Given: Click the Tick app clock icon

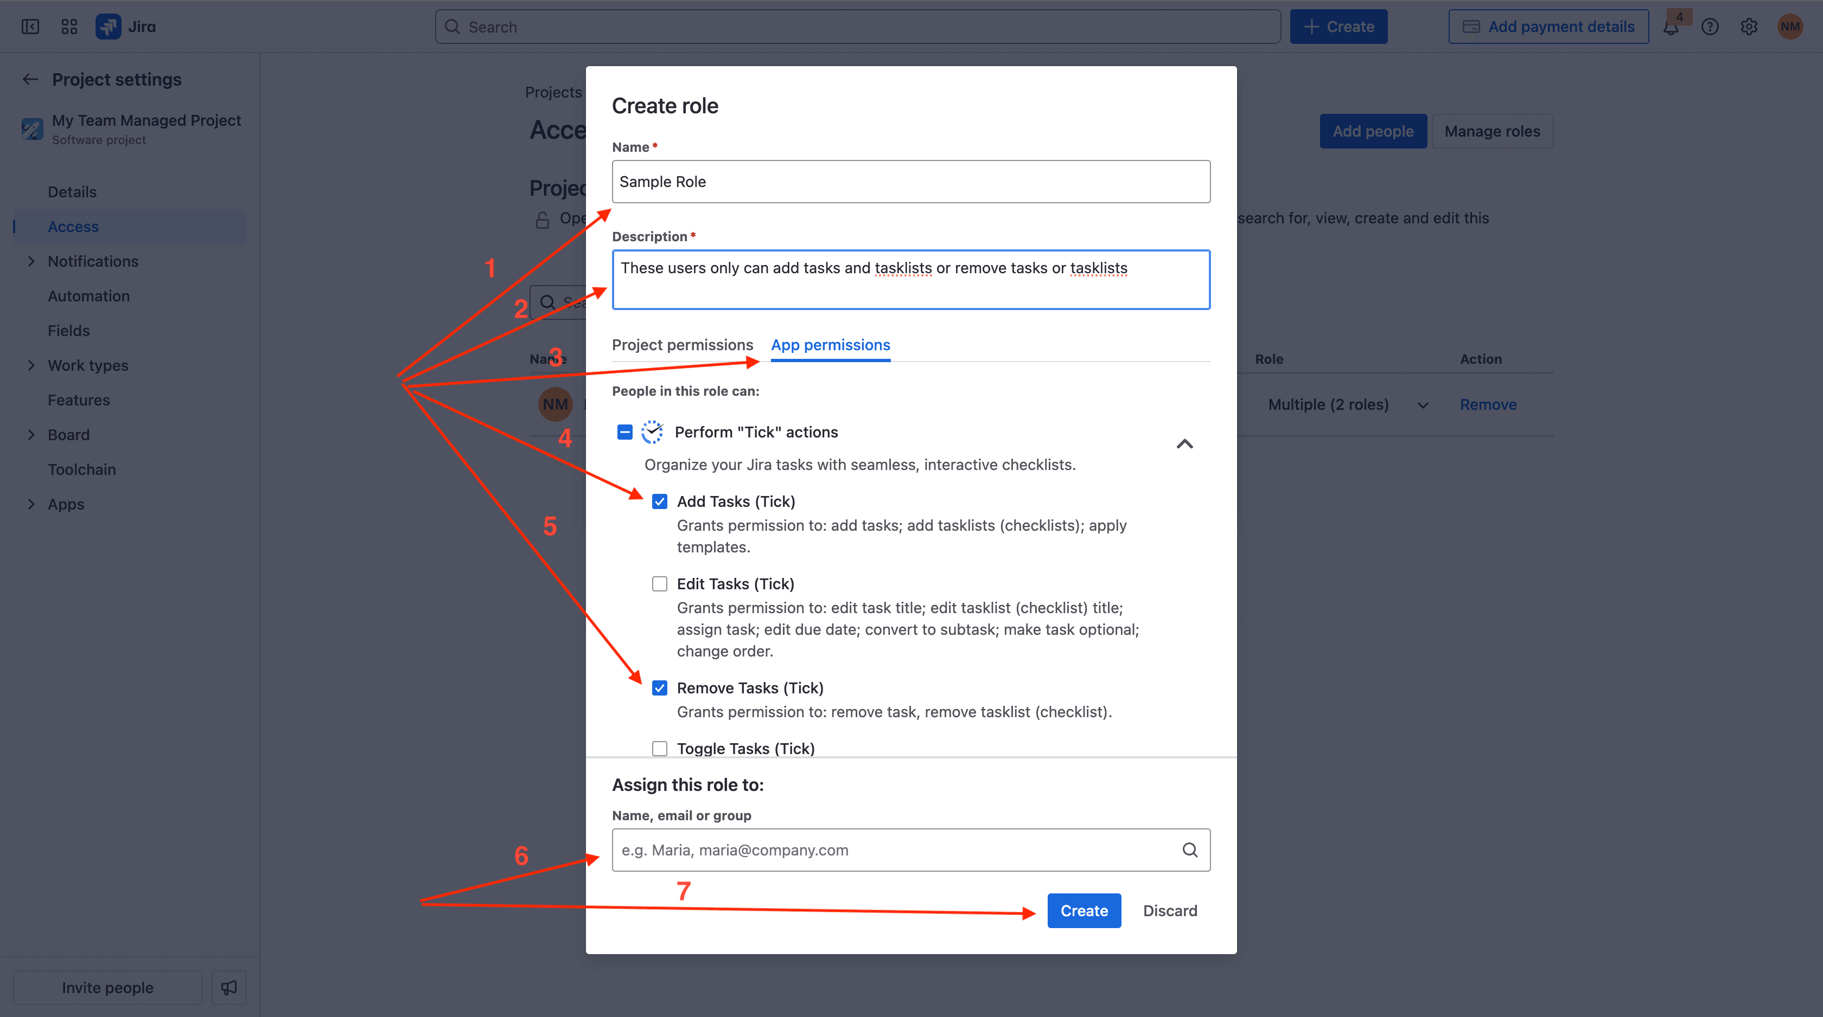Looking at the screenshot, I should click(x=652, y=432).
